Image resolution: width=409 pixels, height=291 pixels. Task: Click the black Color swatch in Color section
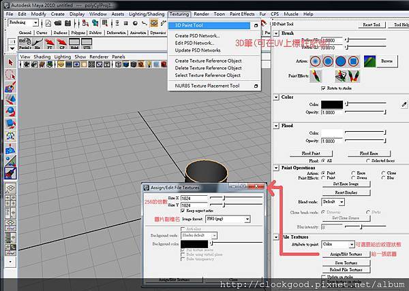pos(332,105)
